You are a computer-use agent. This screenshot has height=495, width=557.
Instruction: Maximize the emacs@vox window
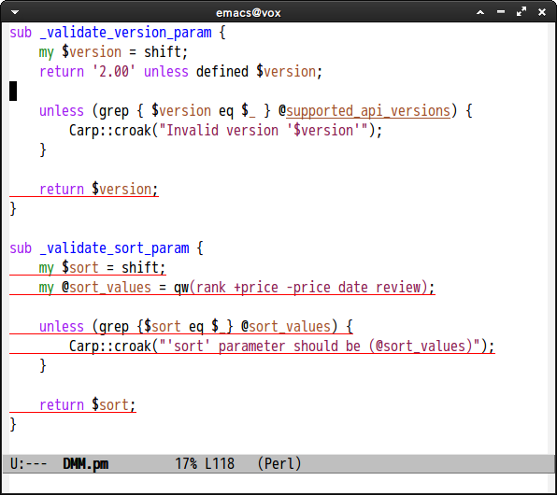click(521, 12)
